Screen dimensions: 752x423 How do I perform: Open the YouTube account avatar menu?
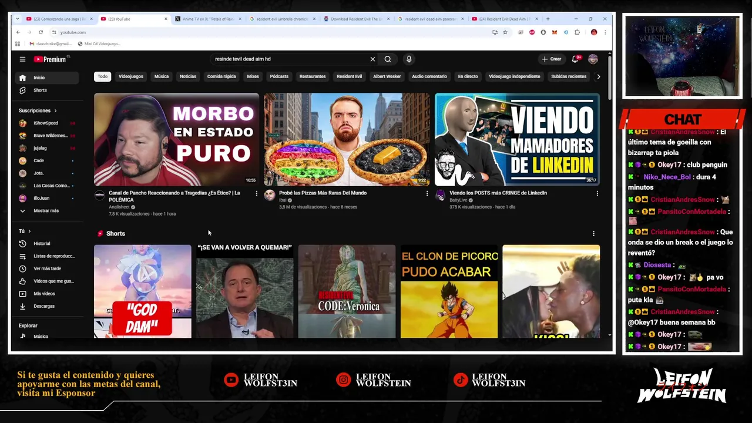pyautogui.click(x=593, y=59)
